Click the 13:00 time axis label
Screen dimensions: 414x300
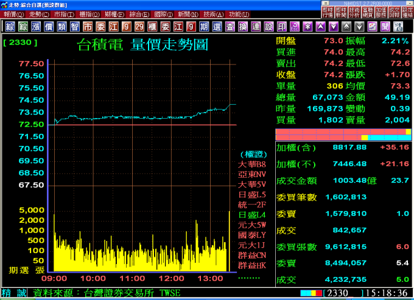click(210, 278)
